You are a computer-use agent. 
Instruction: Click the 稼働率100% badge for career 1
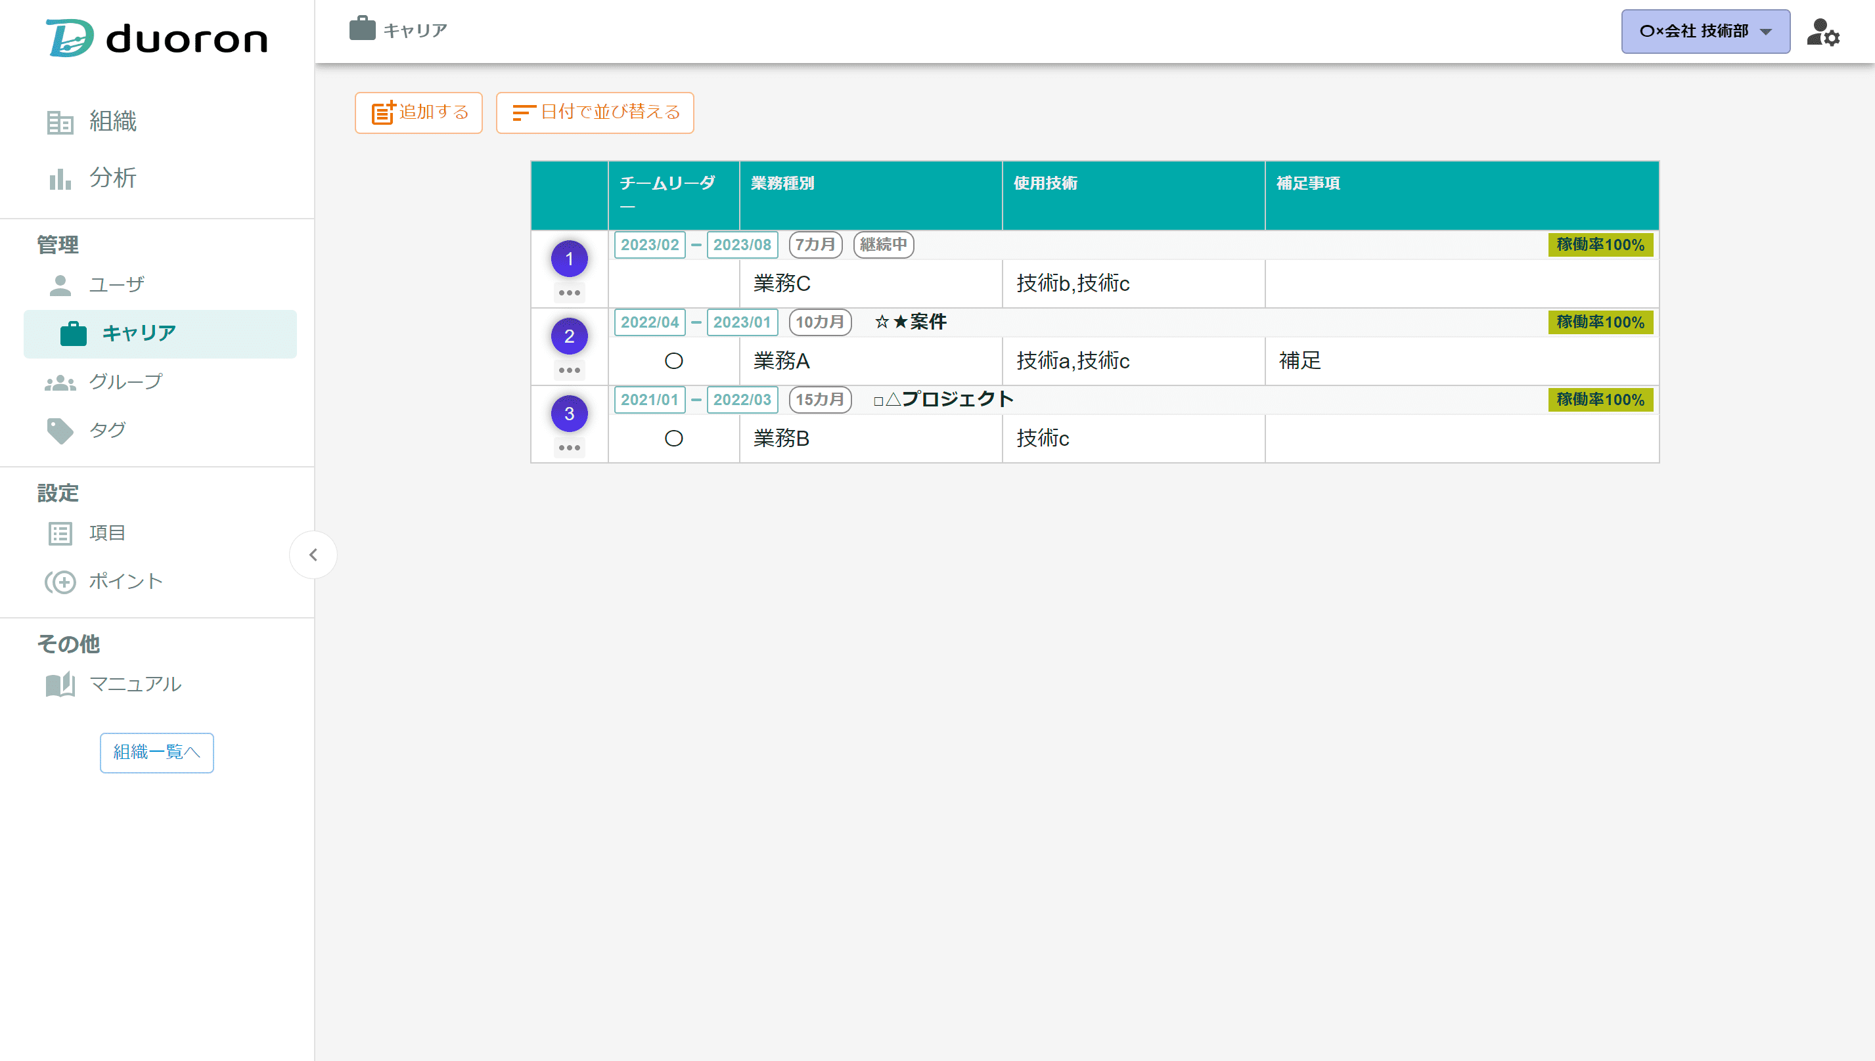tap(1600, 245)
